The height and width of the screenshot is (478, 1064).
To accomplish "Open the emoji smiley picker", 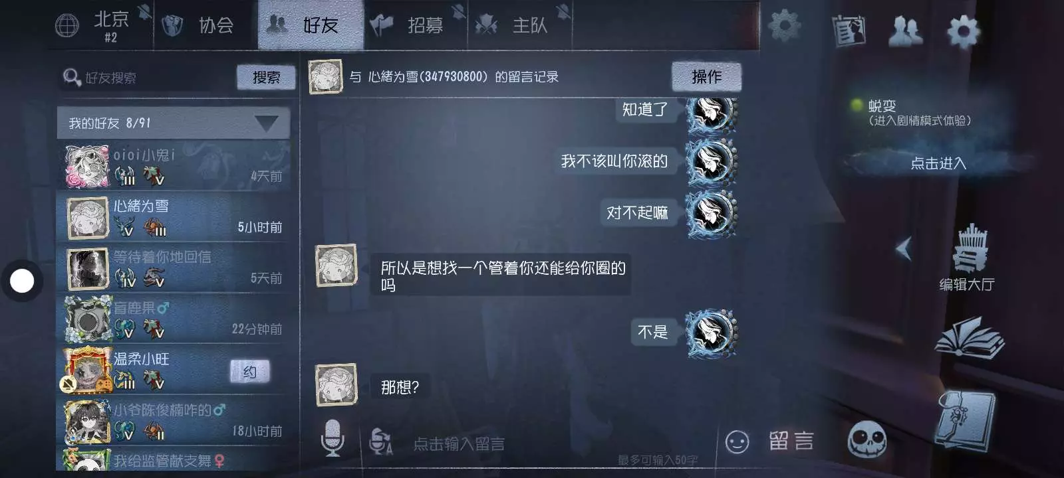I will tap(737, 442).
